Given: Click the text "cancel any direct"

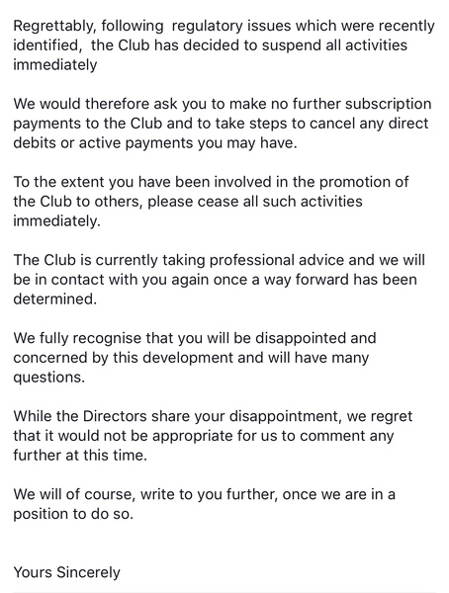Looking at the screenshot, I should [373, 124].
